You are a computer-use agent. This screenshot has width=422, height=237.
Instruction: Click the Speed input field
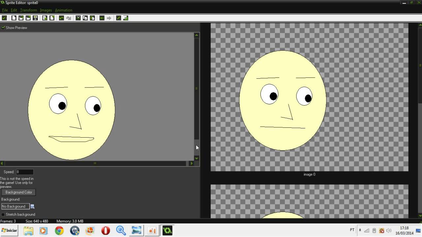(x=25, y=172)
